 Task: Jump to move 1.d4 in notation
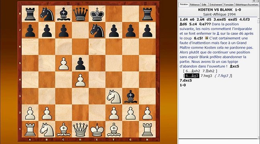(183, 20)
